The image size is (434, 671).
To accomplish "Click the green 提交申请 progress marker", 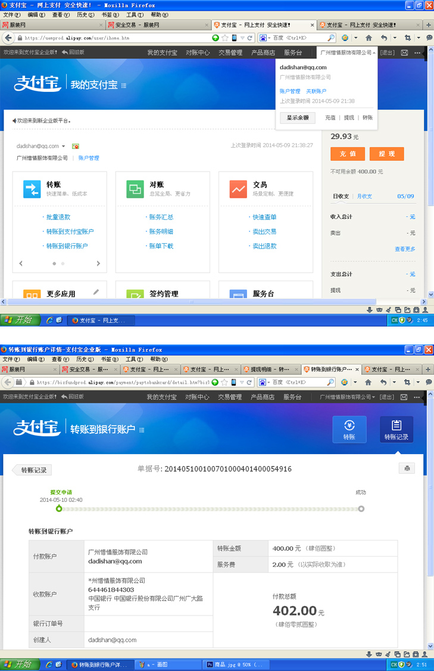I will pyautogui.click(x=59, y=509).
